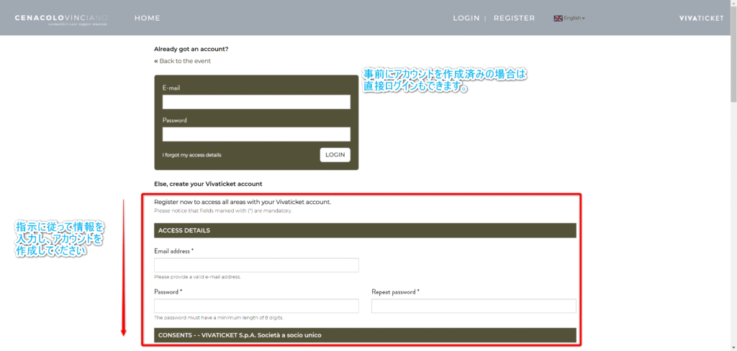The height and width of the screenshot is (351, 737).
Task: Click I forgot my access details
Action: 191,155
